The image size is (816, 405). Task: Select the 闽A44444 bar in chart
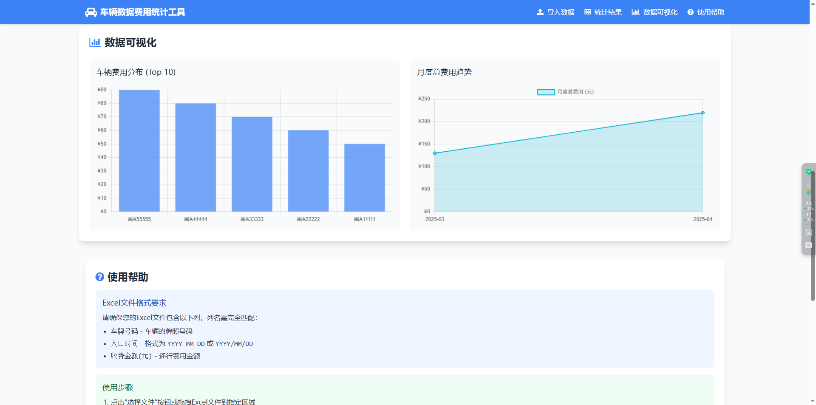coord(195,157)
